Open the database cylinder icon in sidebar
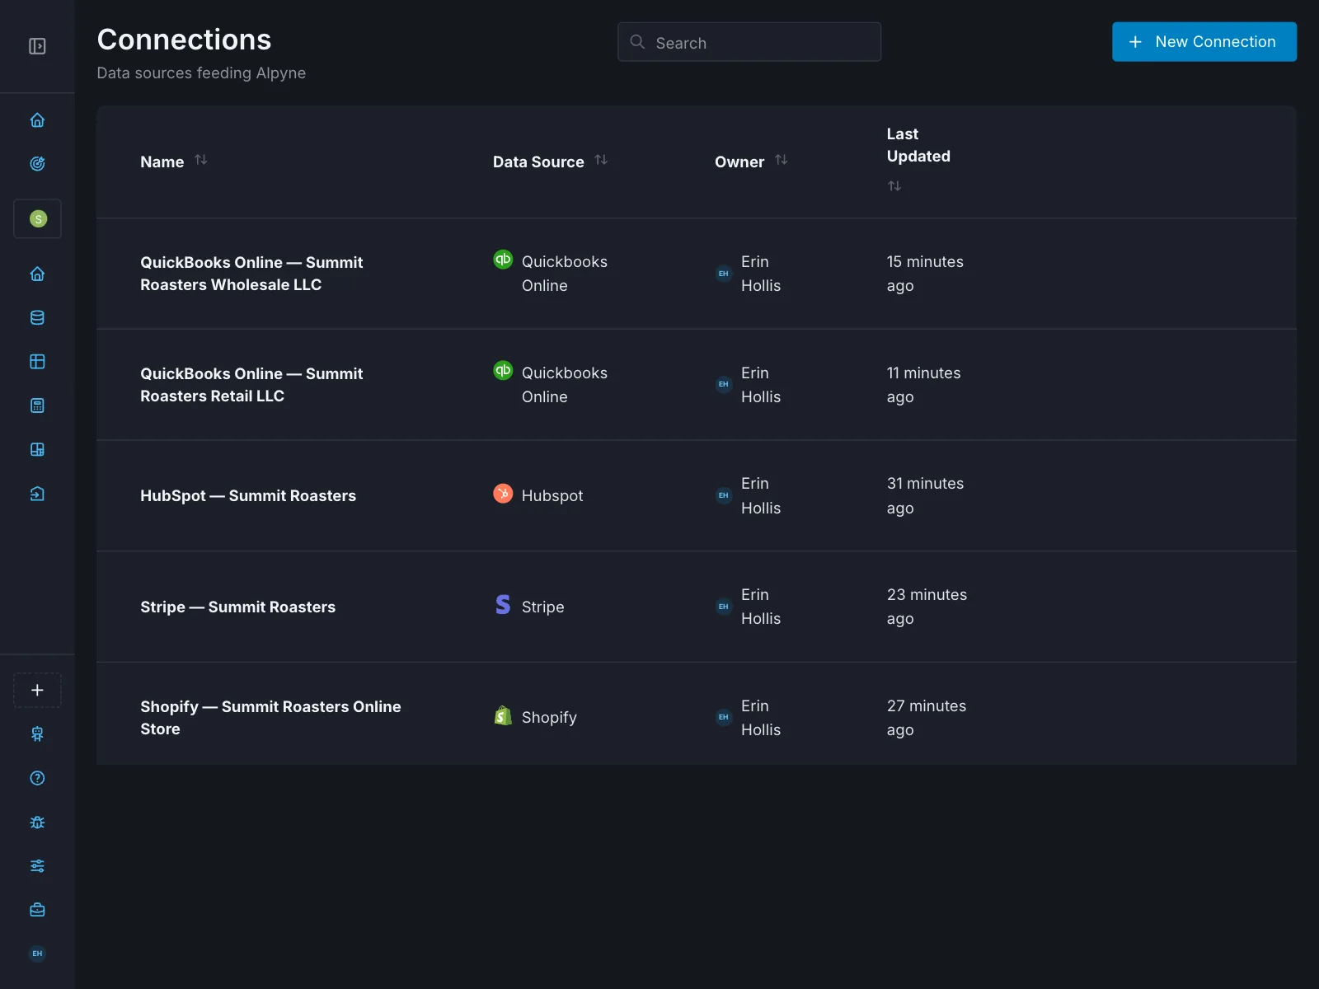Screen dimensions: 1319x989 (x=37, y=318)
